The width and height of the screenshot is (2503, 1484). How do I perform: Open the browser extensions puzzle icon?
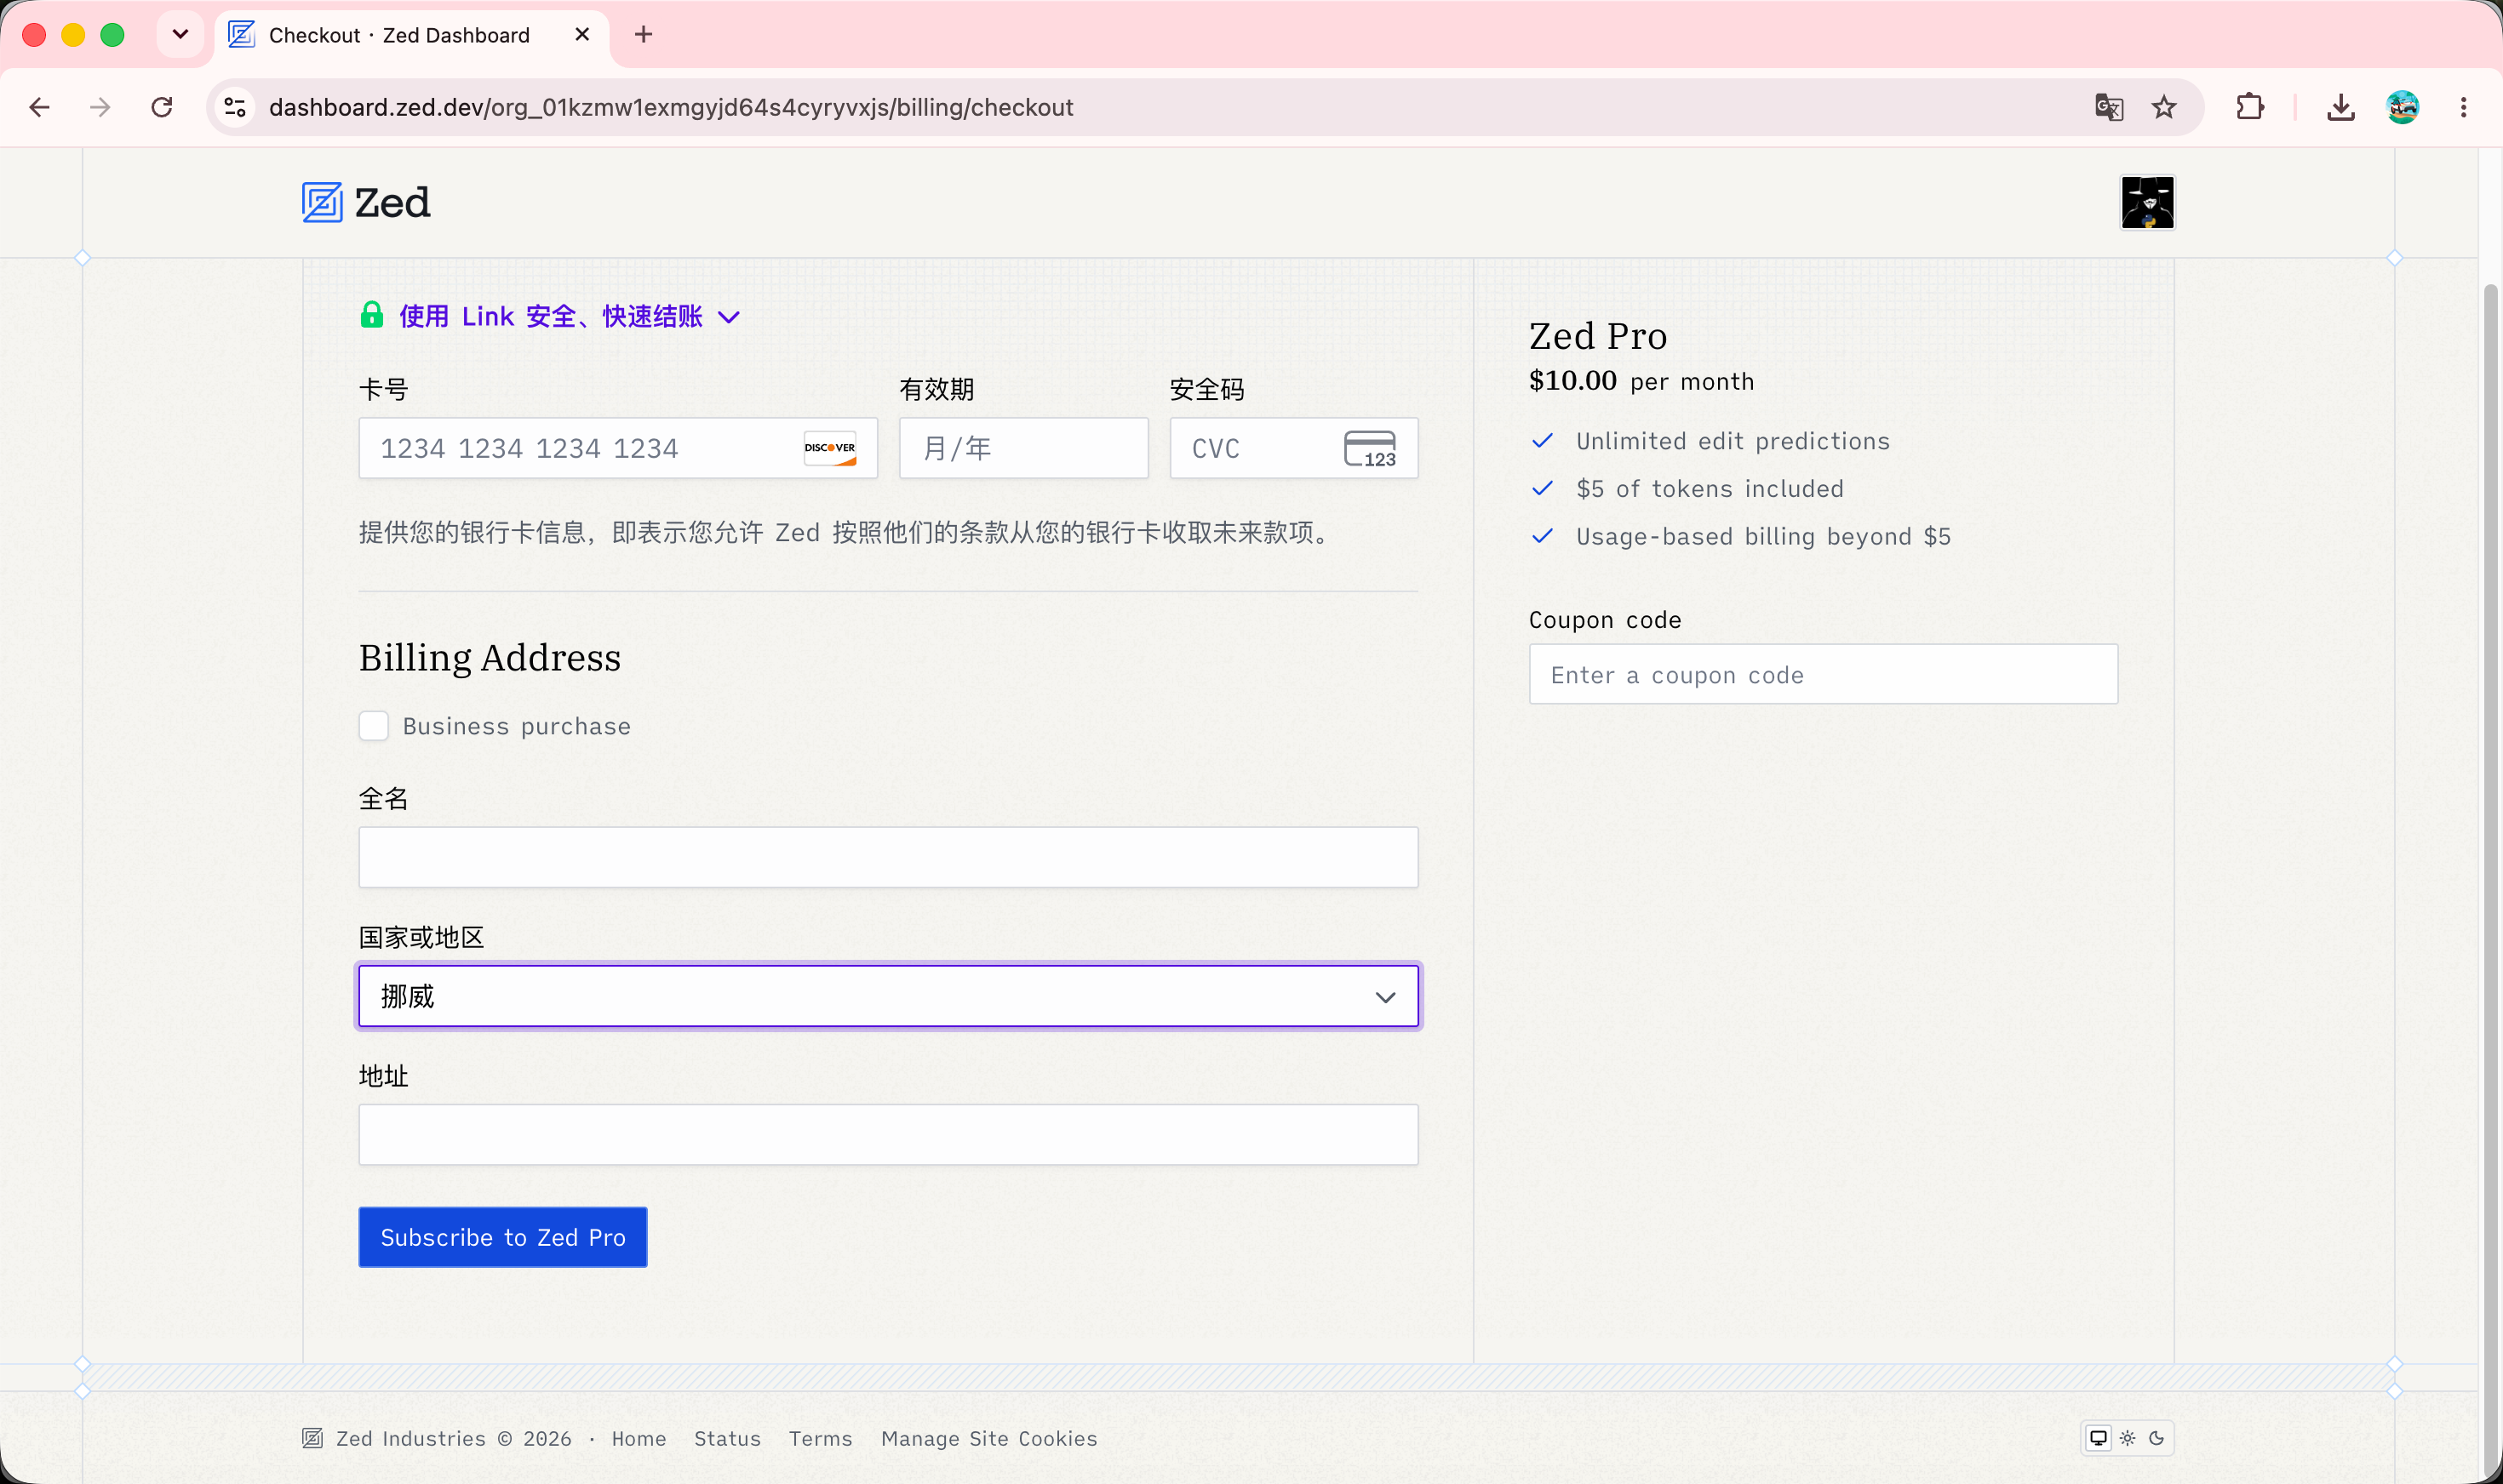click(2250, 107)
